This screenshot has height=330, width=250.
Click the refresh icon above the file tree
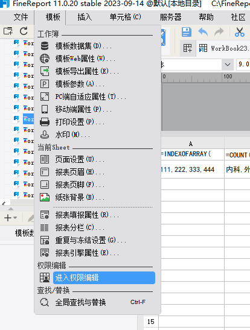coord(24,31)
